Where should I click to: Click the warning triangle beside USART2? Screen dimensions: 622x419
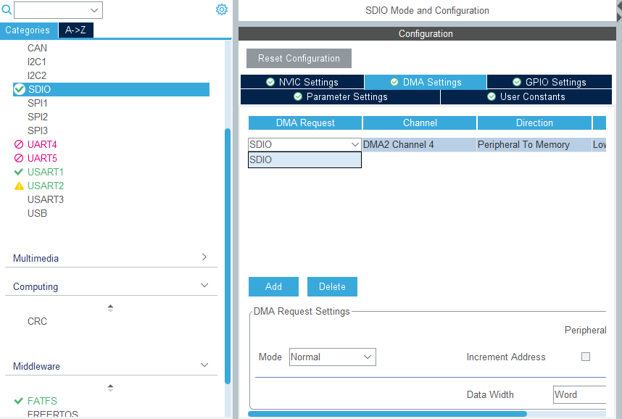coord(19,186)
